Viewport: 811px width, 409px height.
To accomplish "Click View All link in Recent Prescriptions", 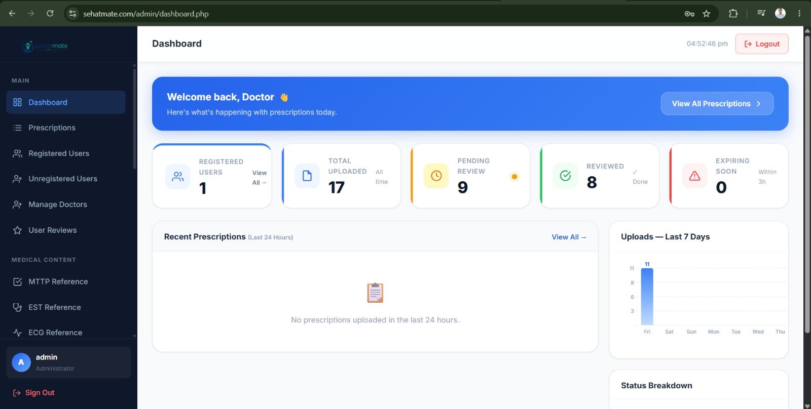I will point(569,237).
